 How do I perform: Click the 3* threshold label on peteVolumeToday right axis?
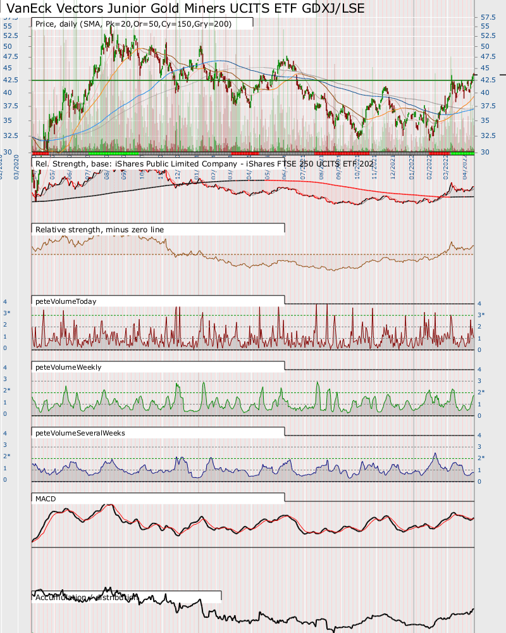coord(481,315)
